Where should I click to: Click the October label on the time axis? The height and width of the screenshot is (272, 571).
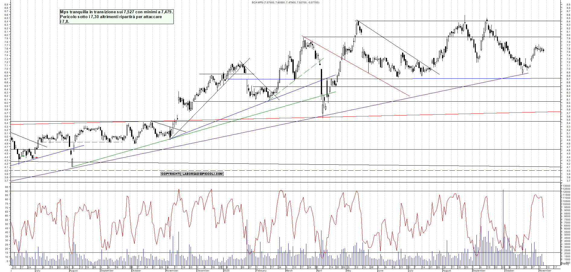coord(136,271)
